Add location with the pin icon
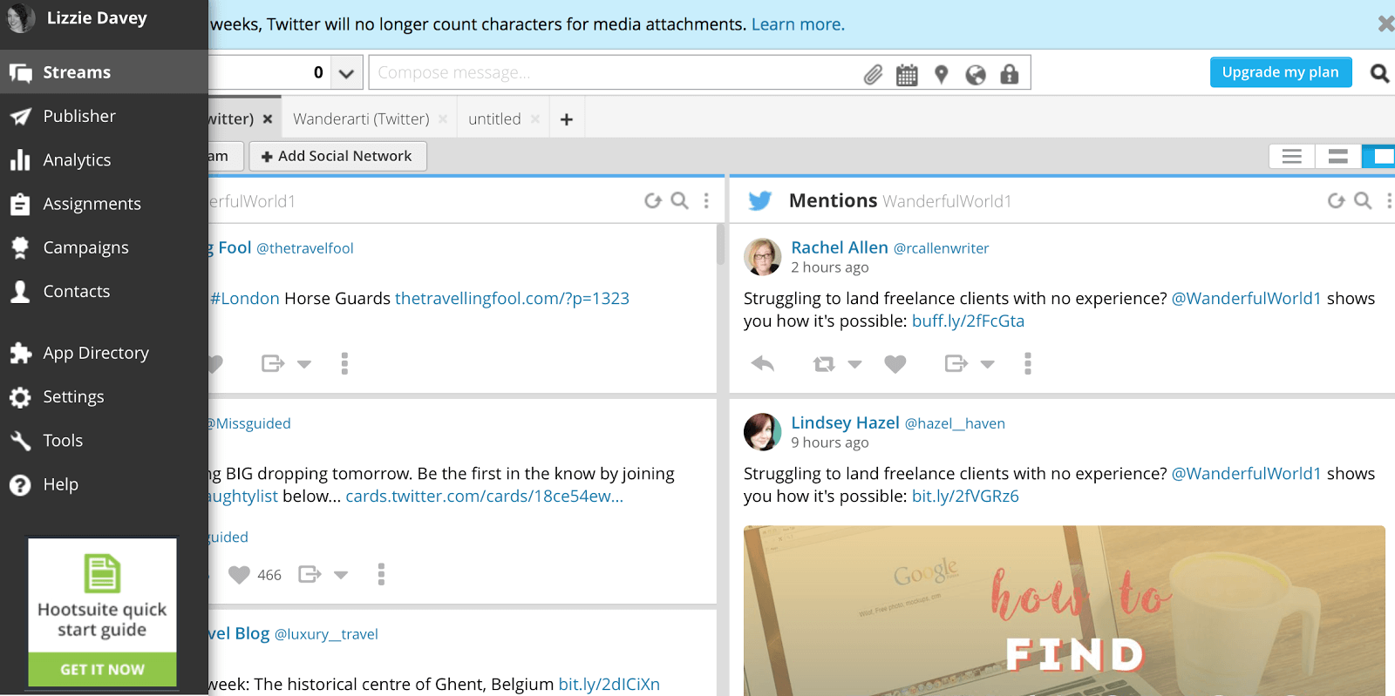 pos(941,75)
